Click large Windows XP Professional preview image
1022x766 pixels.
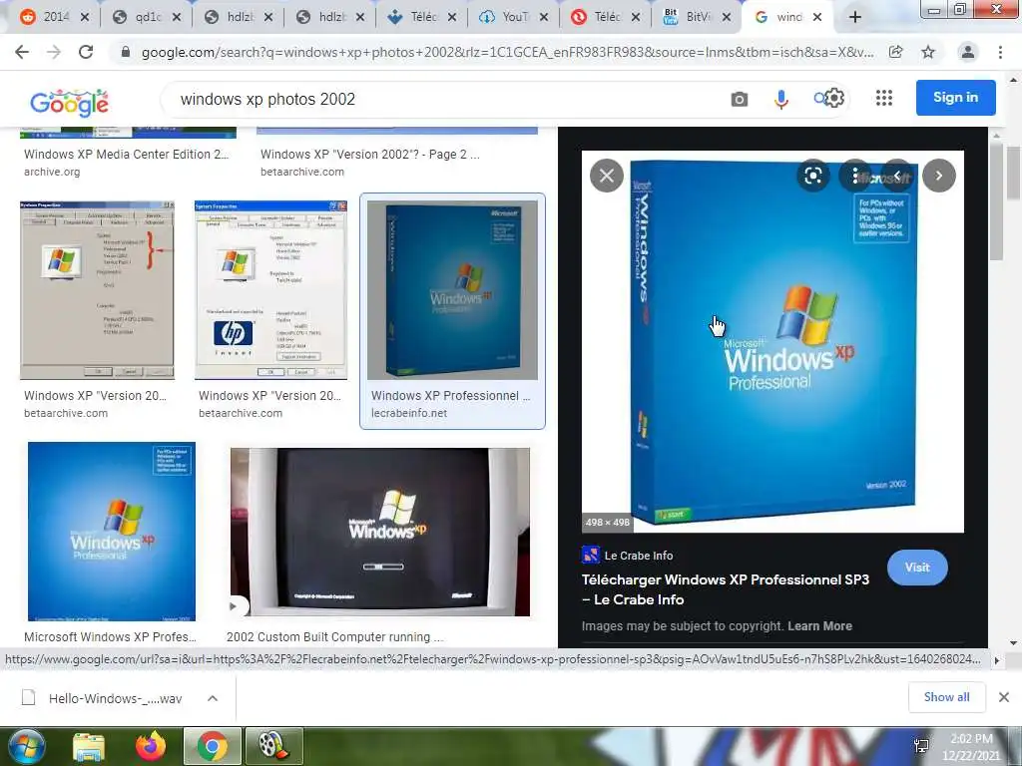tap(772, 341)
